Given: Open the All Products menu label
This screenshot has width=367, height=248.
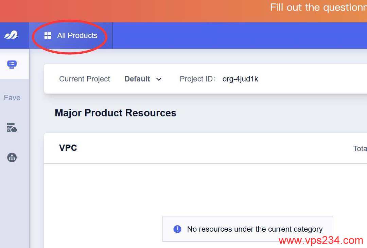Looking at the screenshot, I should click(77, 36).
